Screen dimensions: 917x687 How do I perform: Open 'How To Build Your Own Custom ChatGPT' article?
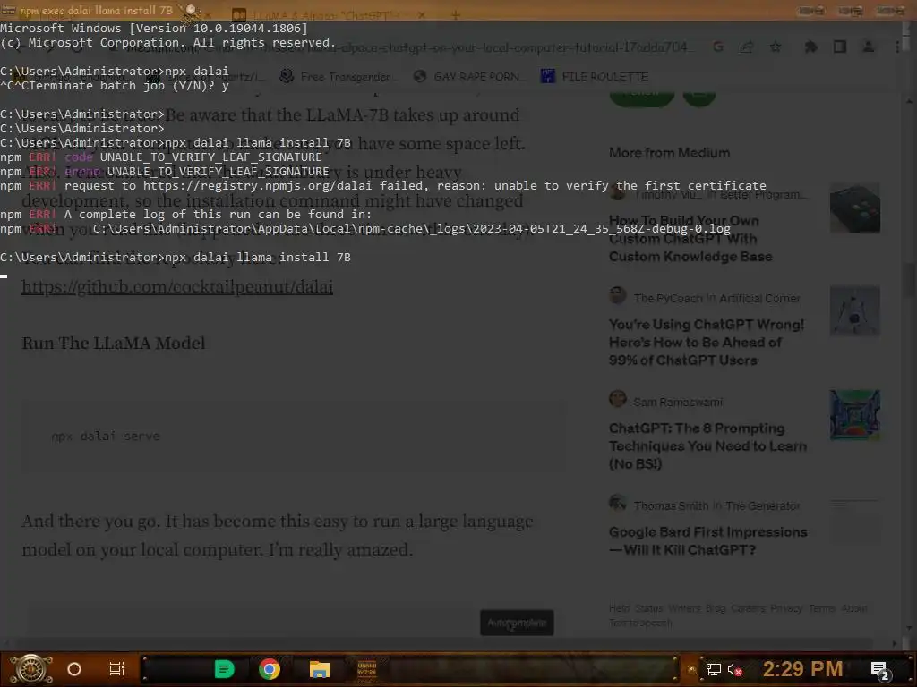pos(690,238)
